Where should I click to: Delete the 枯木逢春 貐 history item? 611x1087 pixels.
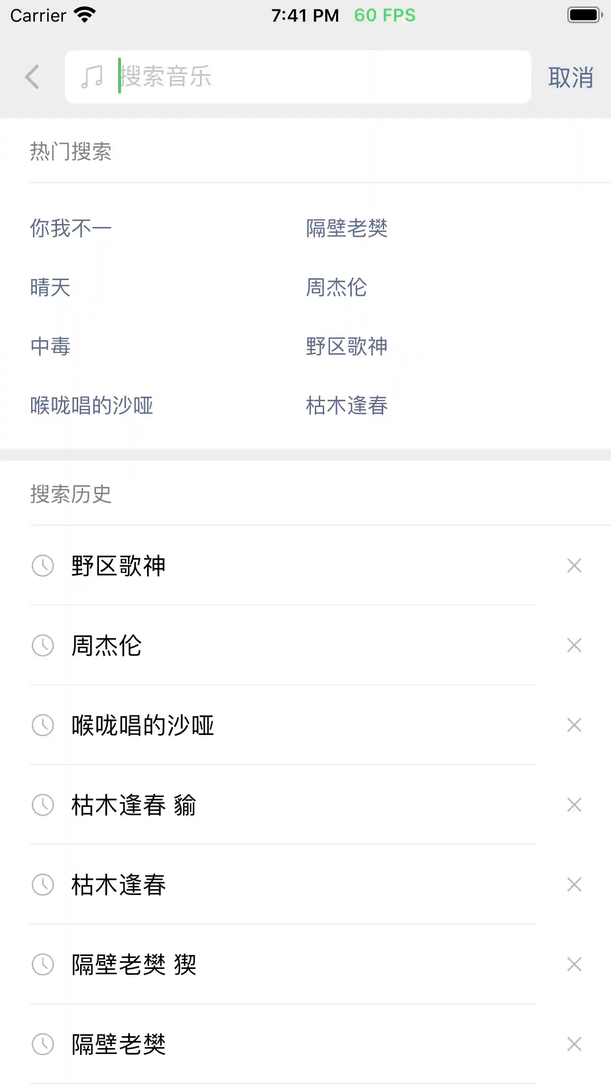(x=574, y=805)
